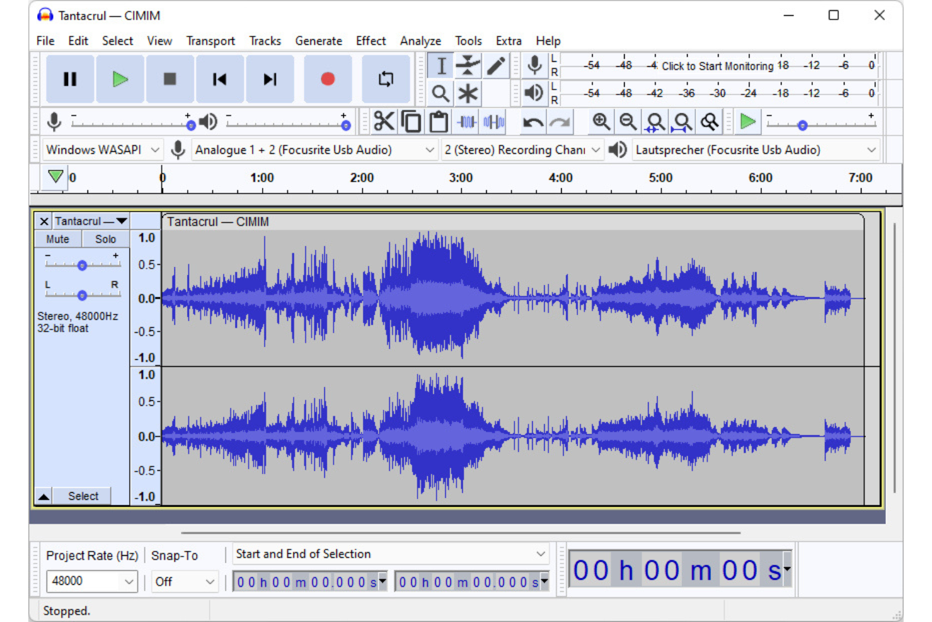Open the Lautsprecher playback device dropdown
Image resolution: width=932 pixels, height=622 pixels.
756,150
